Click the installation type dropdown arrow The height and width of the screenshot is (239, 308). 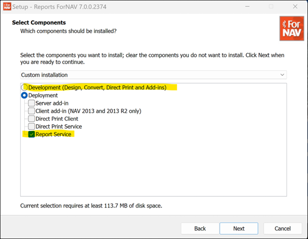point(282,75)
